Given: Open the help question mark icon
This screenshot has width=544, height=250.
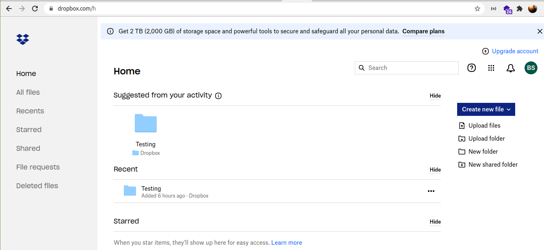Looking at the screenshot, I should point(471,68).
